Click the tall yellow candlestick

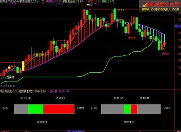23,66
